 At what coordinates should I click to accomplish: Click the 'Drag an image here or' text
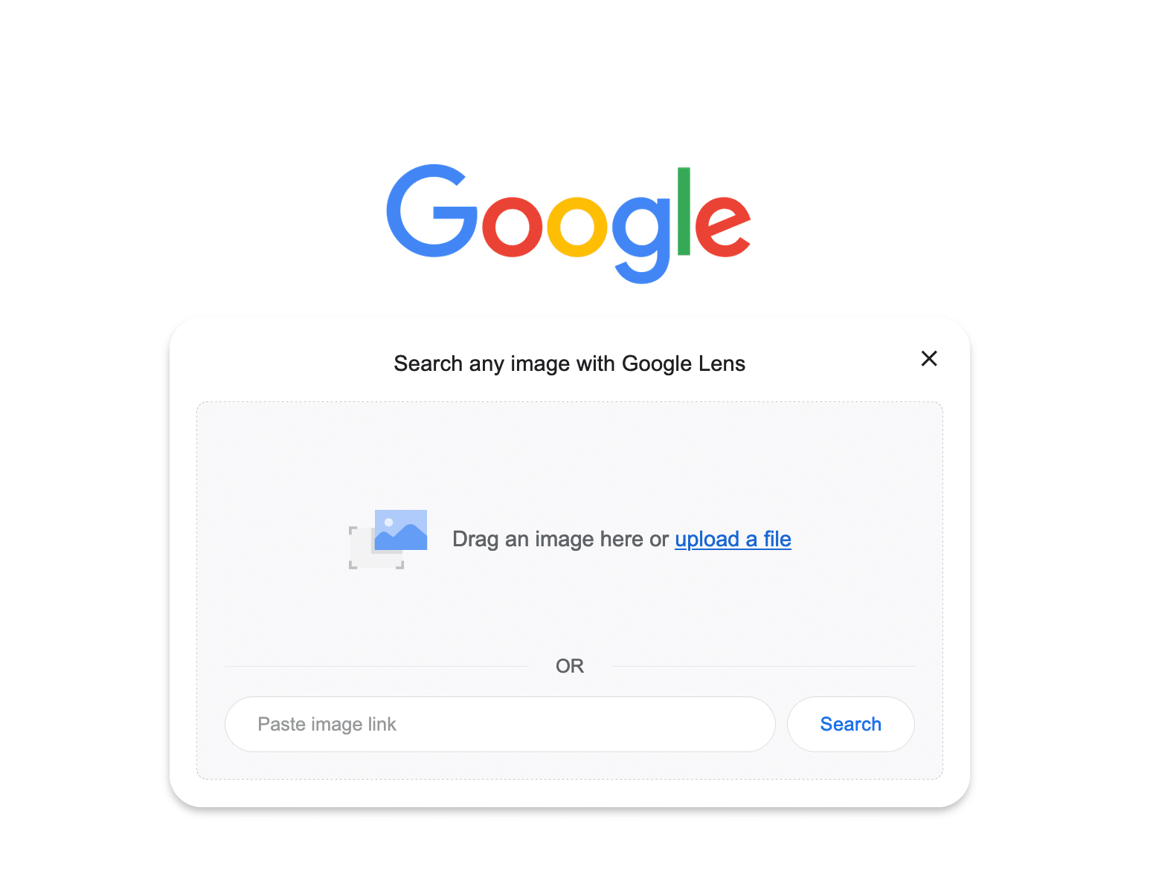[x=560, y=539]
